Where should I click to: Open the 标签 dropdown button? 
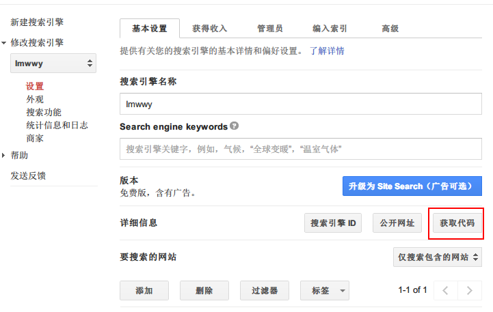(x=325, y=290)
